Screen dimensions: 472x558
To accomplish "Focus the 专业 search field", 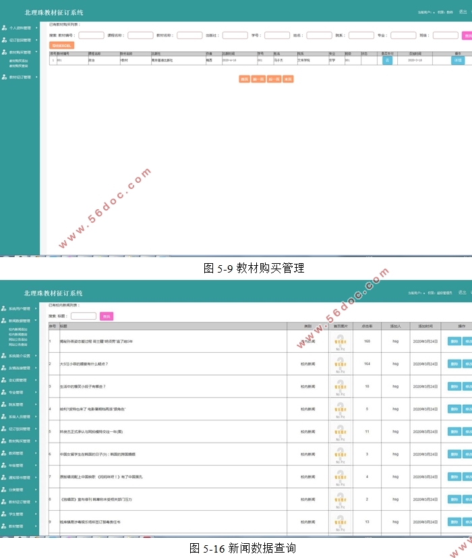I will coord(403,35).
